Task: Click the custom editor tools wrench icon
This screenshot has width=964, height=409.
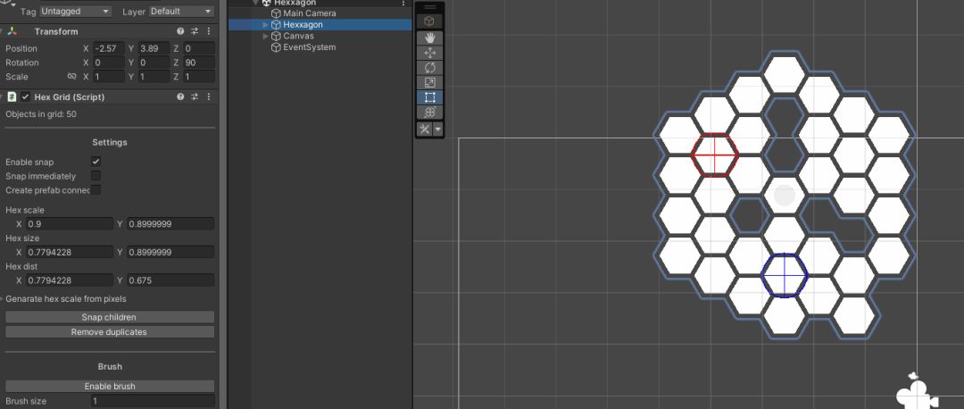Action: click(425, 129)
